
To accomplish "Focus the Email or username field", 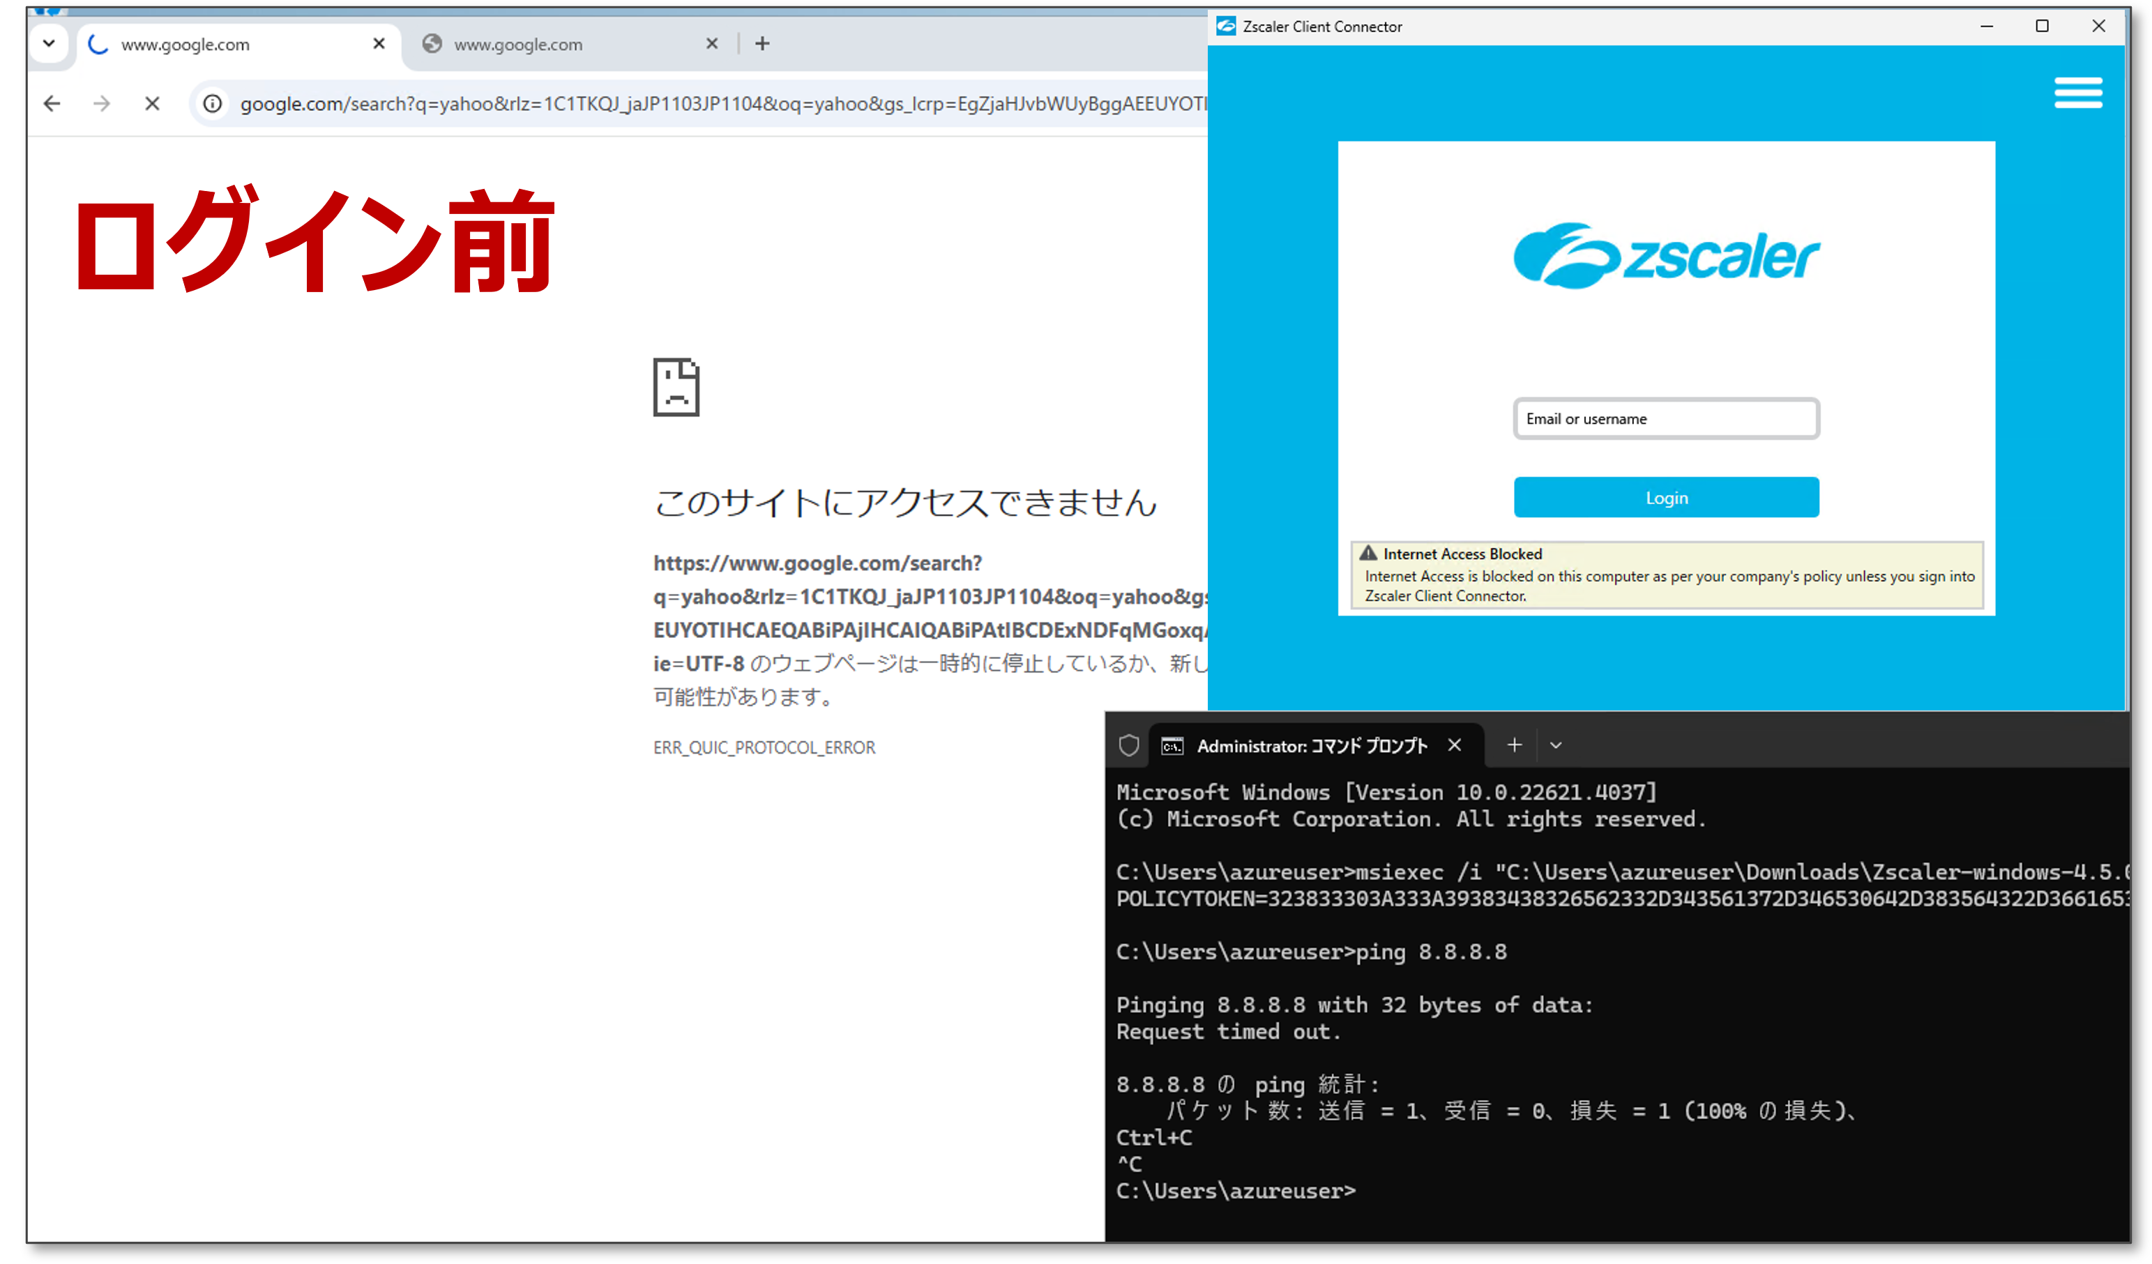I will point(1666,418).
